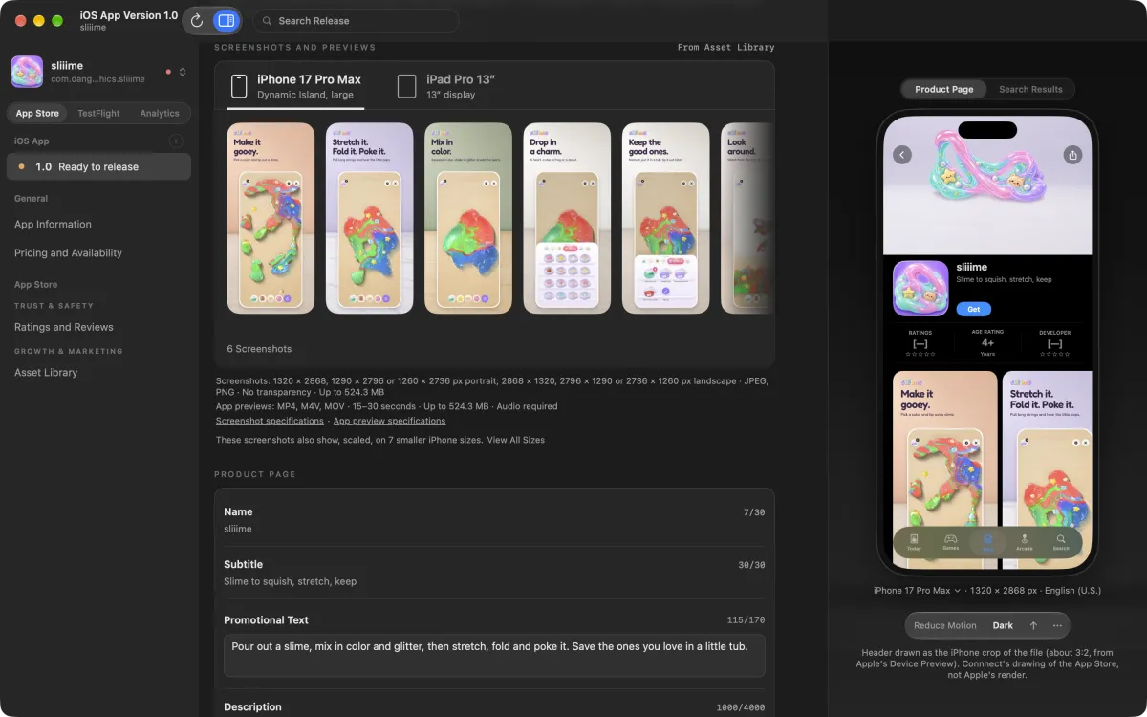Open the three-dot more options menu
This screenshot has width=1147, height=717.
click(x=1057, y=625)
